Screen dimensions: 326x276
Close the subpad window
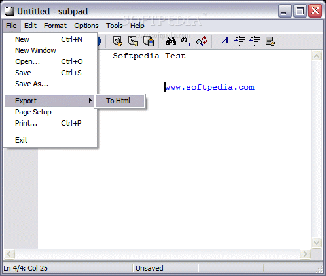pyautogui.click(x=315, y=10)
